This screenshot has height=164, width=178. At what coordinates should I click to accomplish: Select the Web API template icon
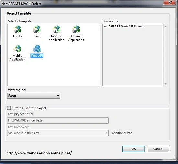(x=37, y=49)
